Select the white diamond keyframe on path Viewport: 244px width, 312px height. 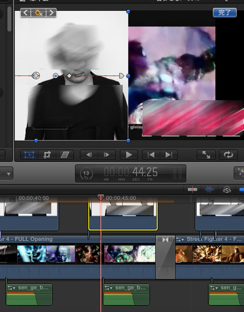(69, 75)
